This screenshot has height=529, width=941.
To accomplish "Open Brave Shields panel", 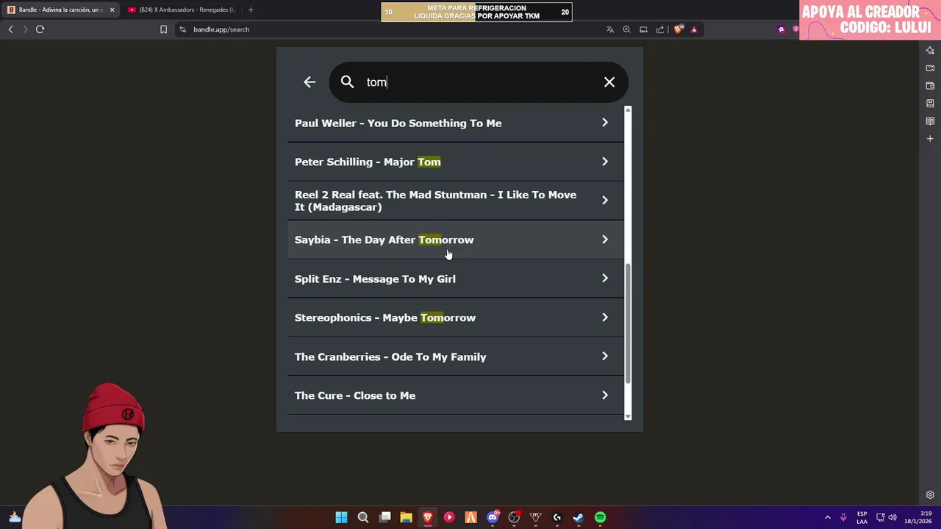I will tap(679, 29).
